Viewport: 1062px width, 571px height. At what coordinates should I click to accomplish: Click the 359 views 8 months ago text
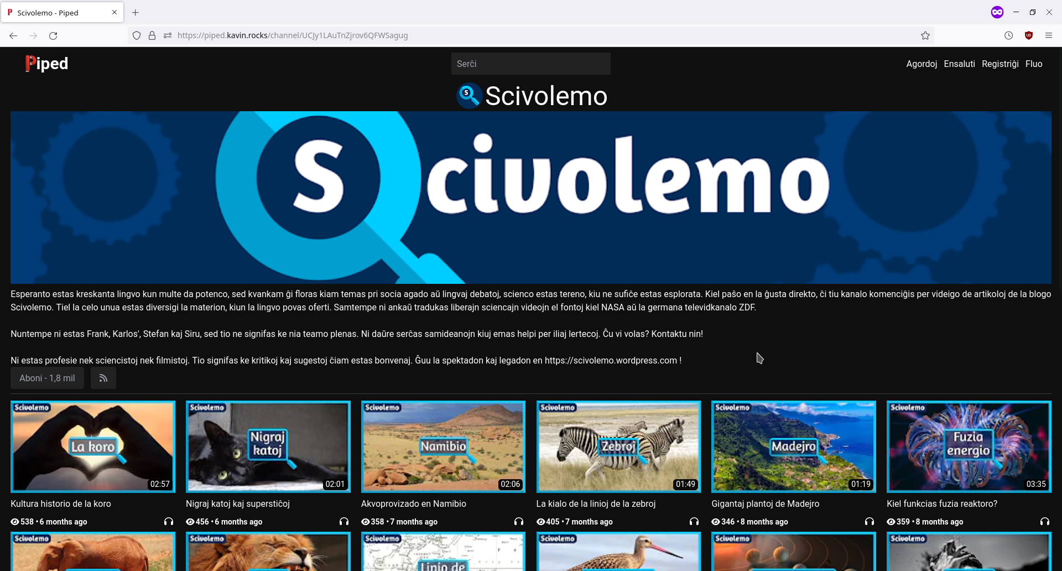coord(925,522)
